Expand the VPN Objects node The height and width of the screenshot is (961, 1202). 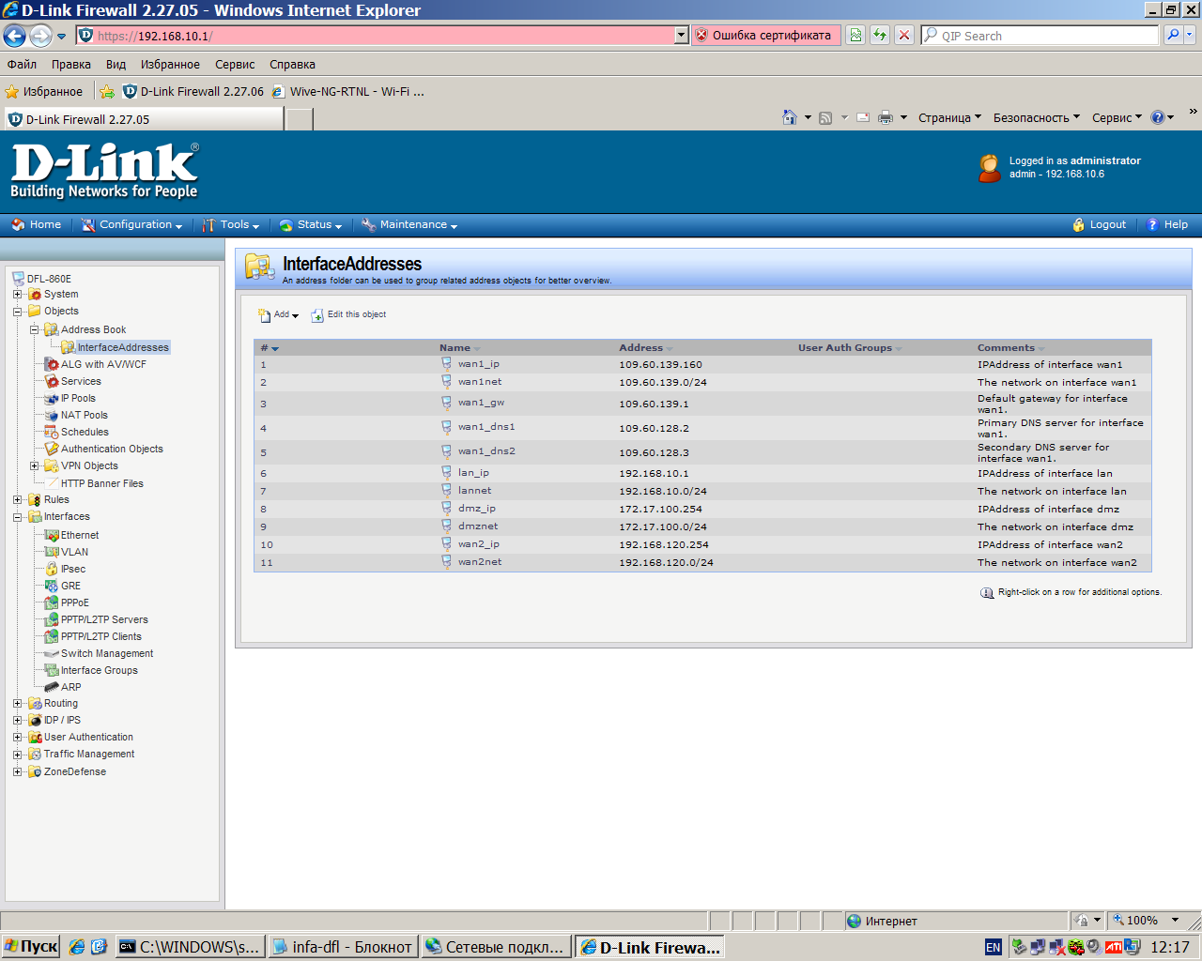coord(34,465)
